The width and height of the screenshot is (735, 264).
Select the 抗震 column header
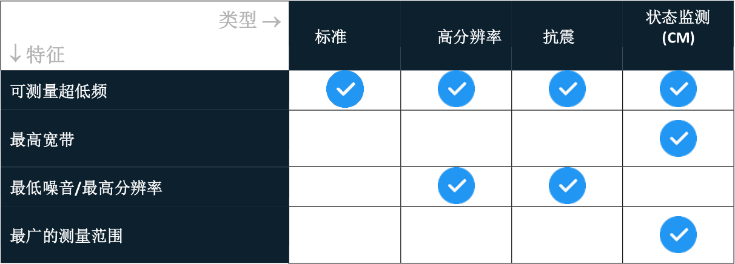pos(559,37)
